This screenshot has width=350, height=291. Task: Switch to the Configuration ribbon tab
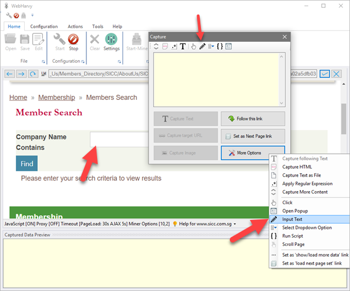(43, 27)
